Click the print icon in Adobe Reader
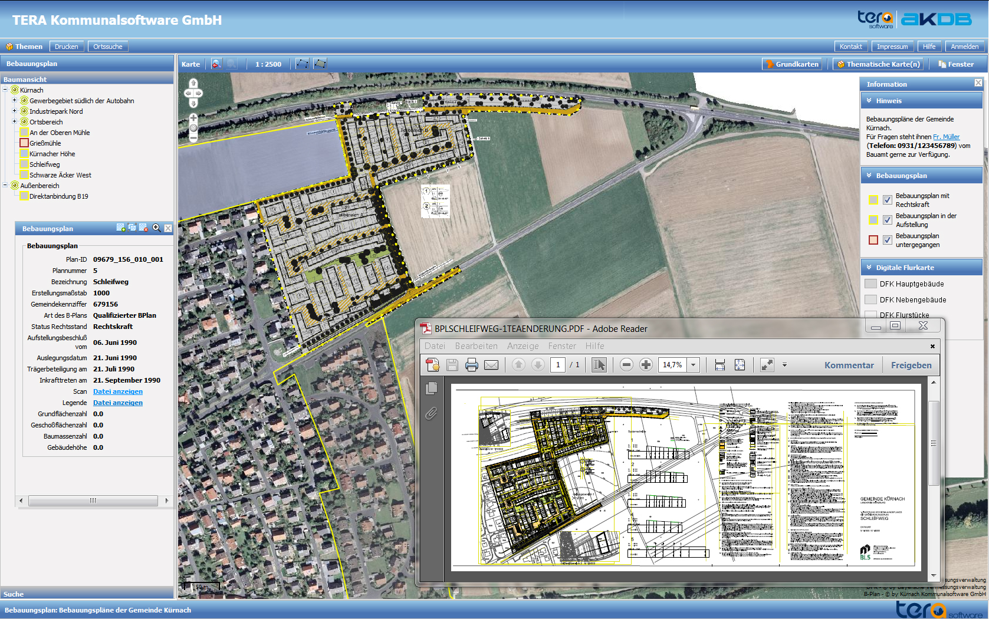 [471, 365]
